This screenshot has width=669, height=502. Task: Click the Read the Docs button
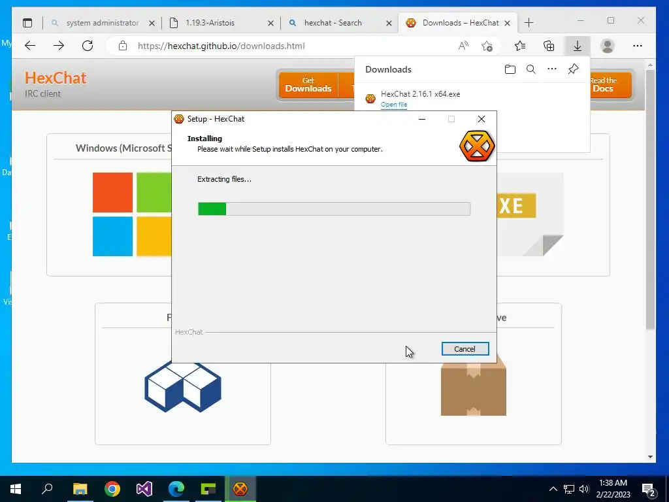click(602, 84)
